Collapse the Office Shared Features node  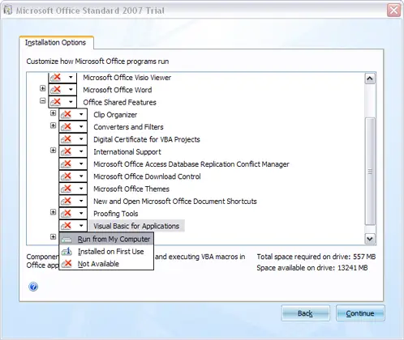point(42,100)
